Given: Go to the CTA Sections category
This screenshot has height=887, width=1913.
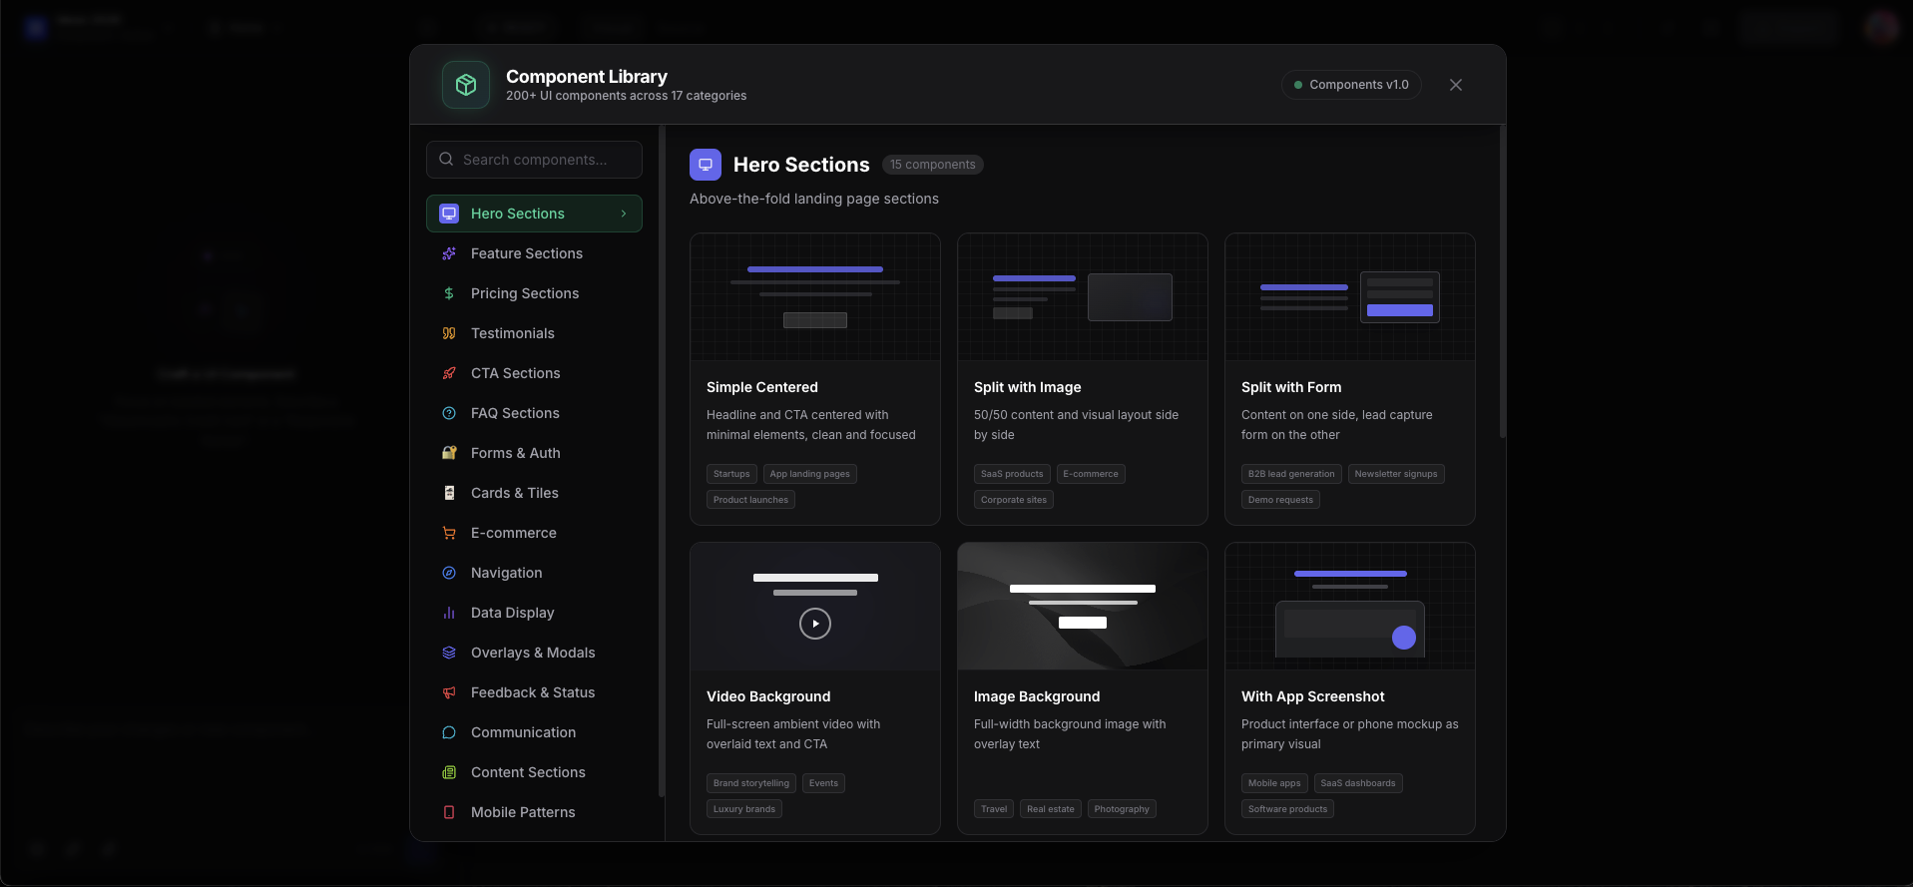Looking at the screenshot, I should point(534,373).
